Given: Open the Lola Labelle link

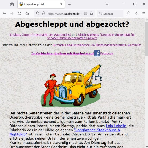Looking at the screenshot, I should pos(116,126).
